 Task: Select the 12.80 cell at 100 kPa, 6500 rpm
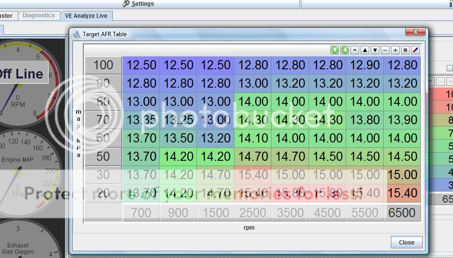tap(402, 65)
